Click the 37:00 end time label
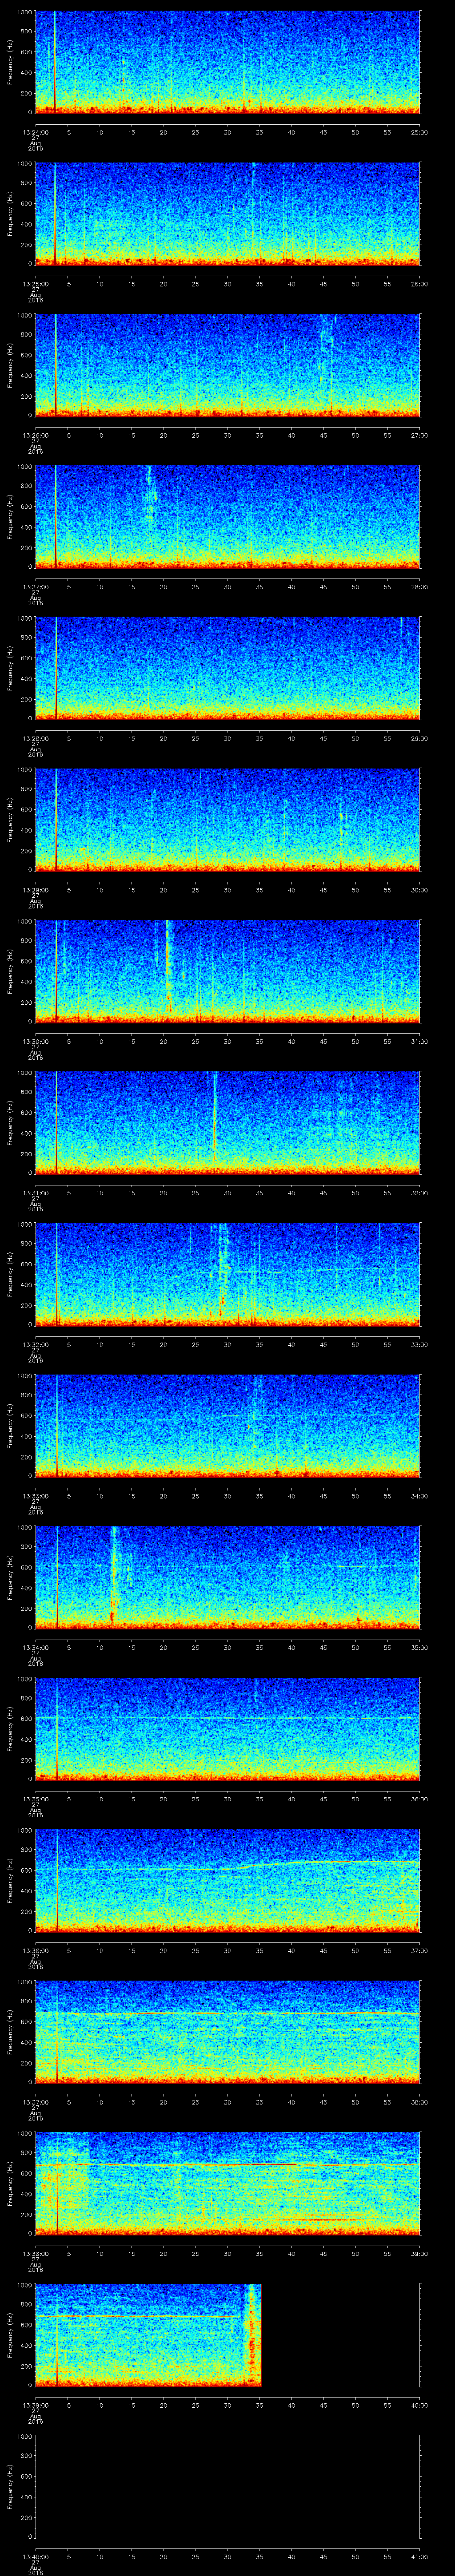This screenshot has height=2576, width=455. coord(420,1950)
